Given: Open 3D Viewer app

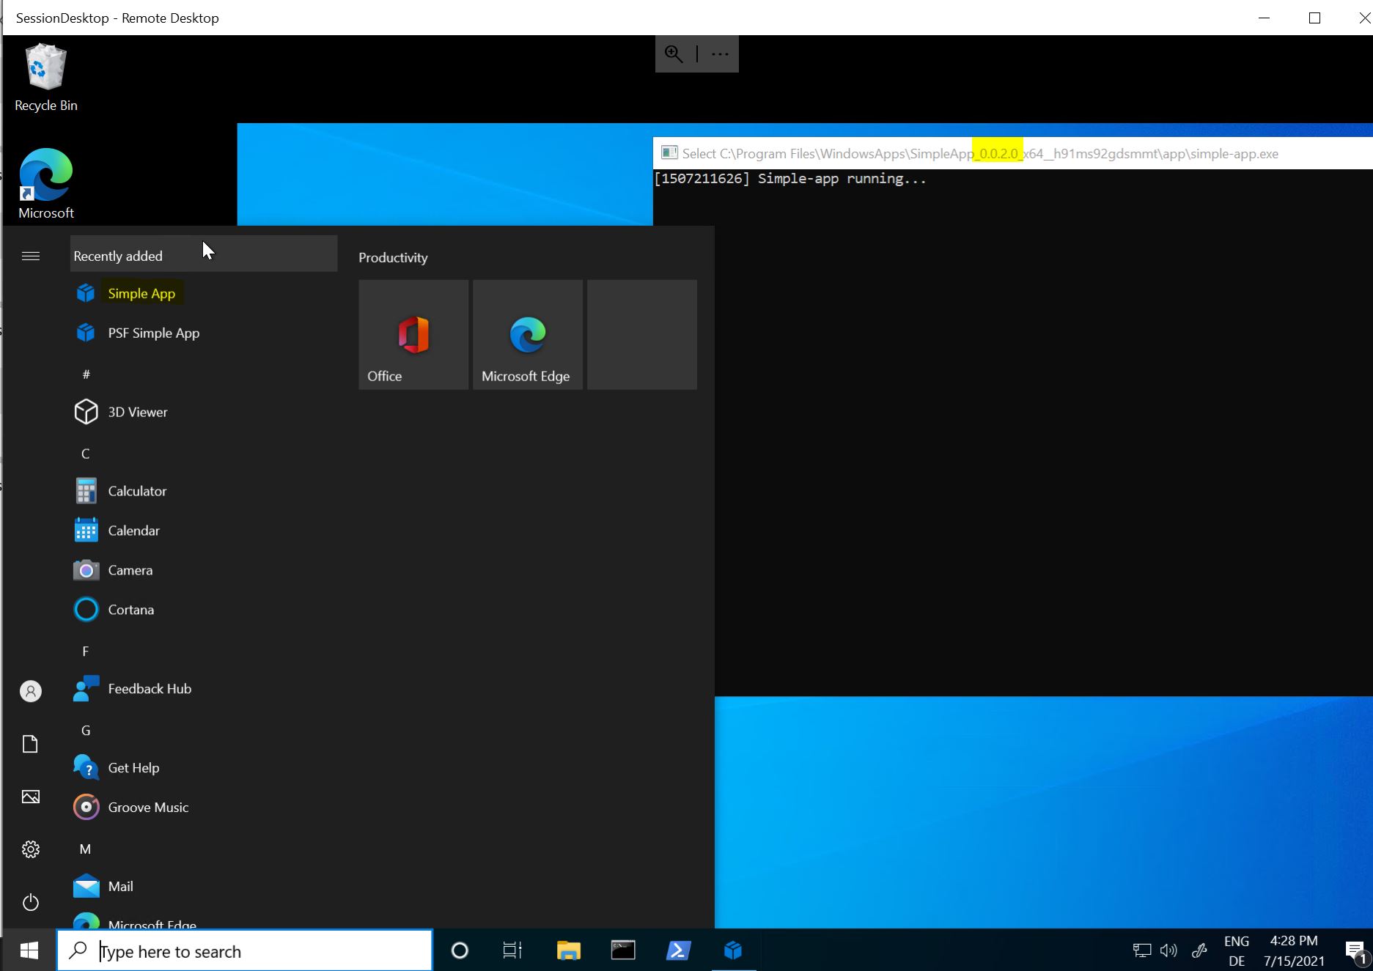Looking at the screenshot, I should pos(203,412).
